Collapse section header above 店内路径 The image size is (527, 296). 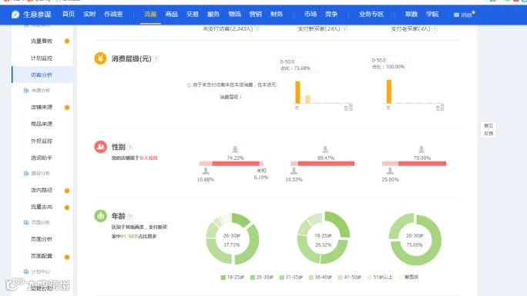click(37, 173)
